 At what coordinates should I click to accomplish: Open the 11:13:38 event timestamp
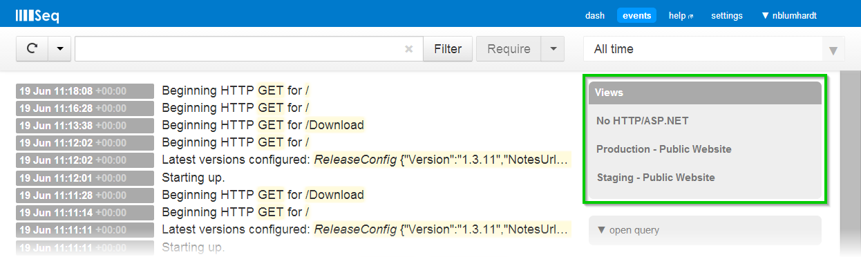tap(85, 125)
